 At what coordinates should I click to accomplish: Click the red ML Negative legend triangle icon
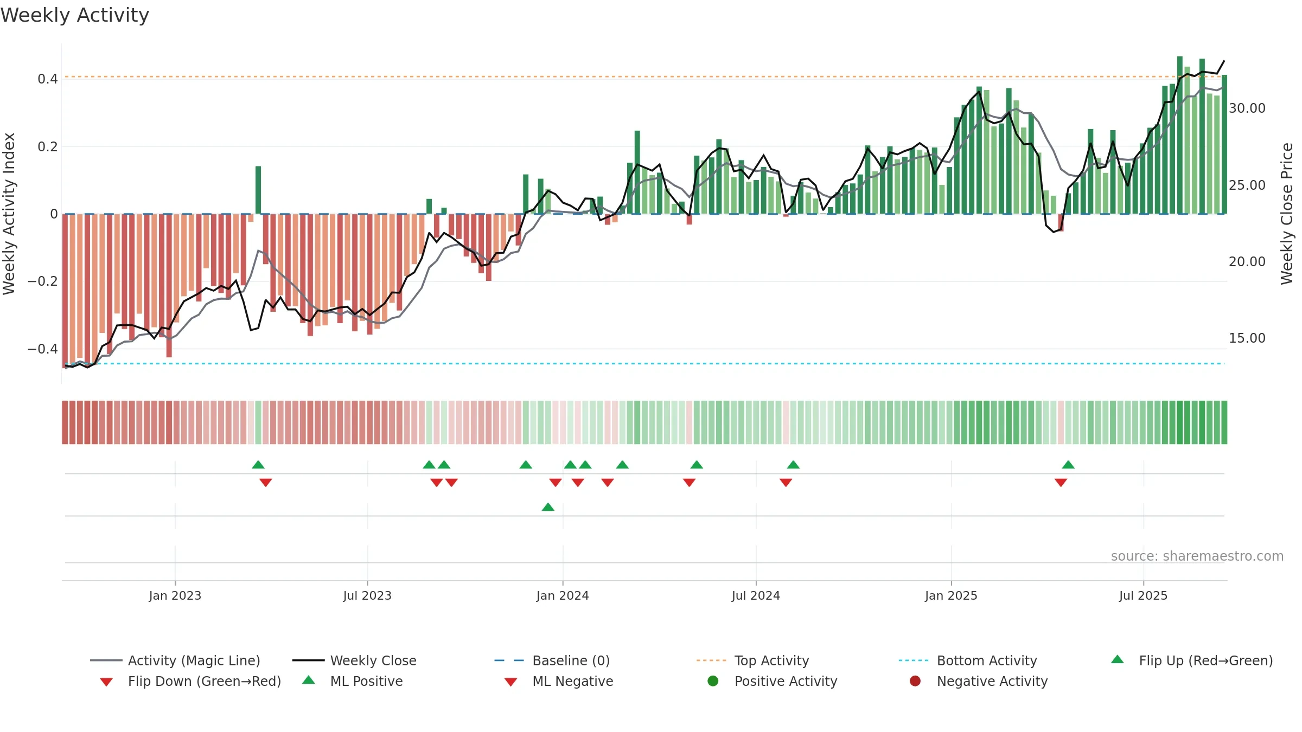pos(511,682)
